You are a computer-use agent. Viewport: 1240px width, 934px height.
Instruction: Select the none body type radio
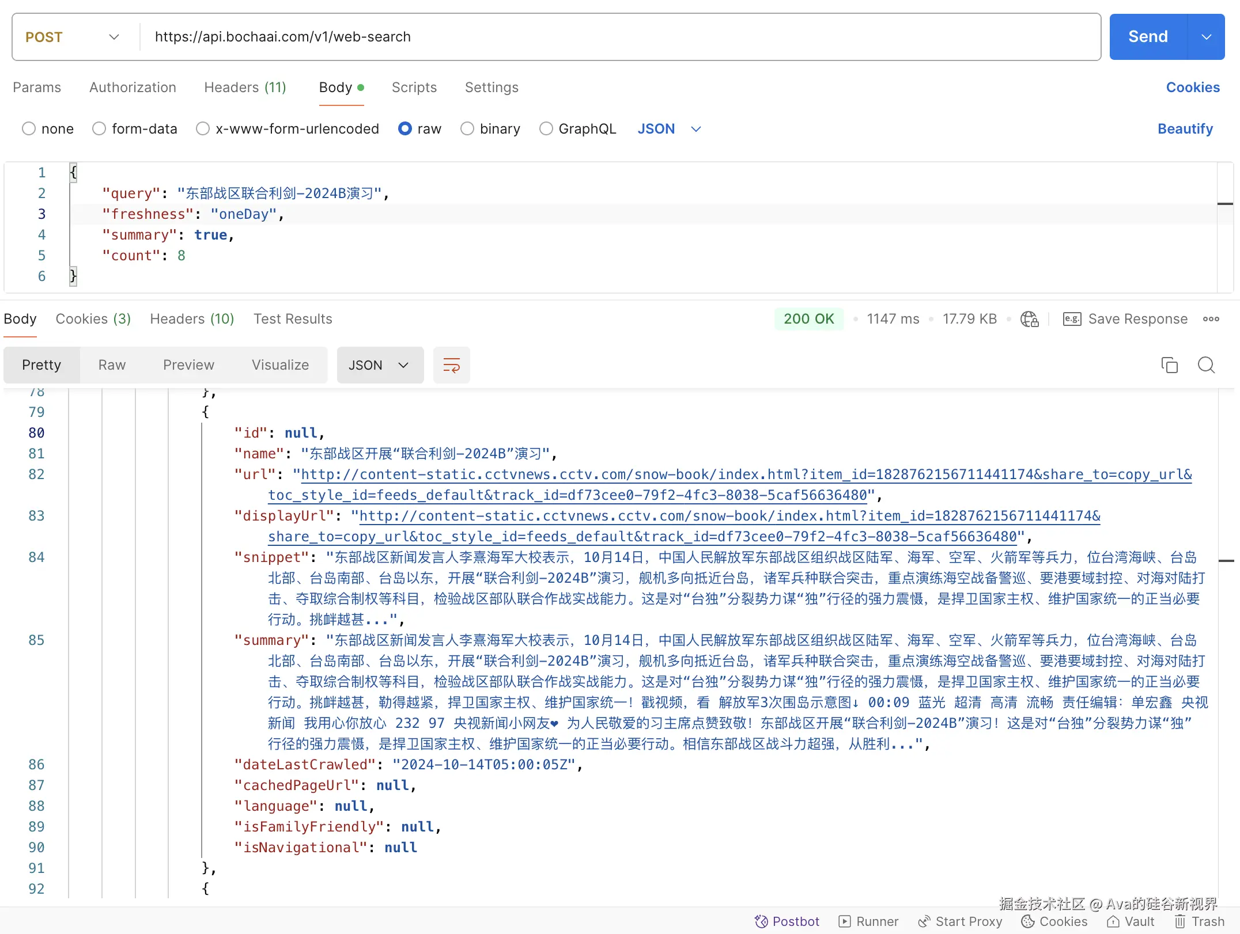coord(29,128)
